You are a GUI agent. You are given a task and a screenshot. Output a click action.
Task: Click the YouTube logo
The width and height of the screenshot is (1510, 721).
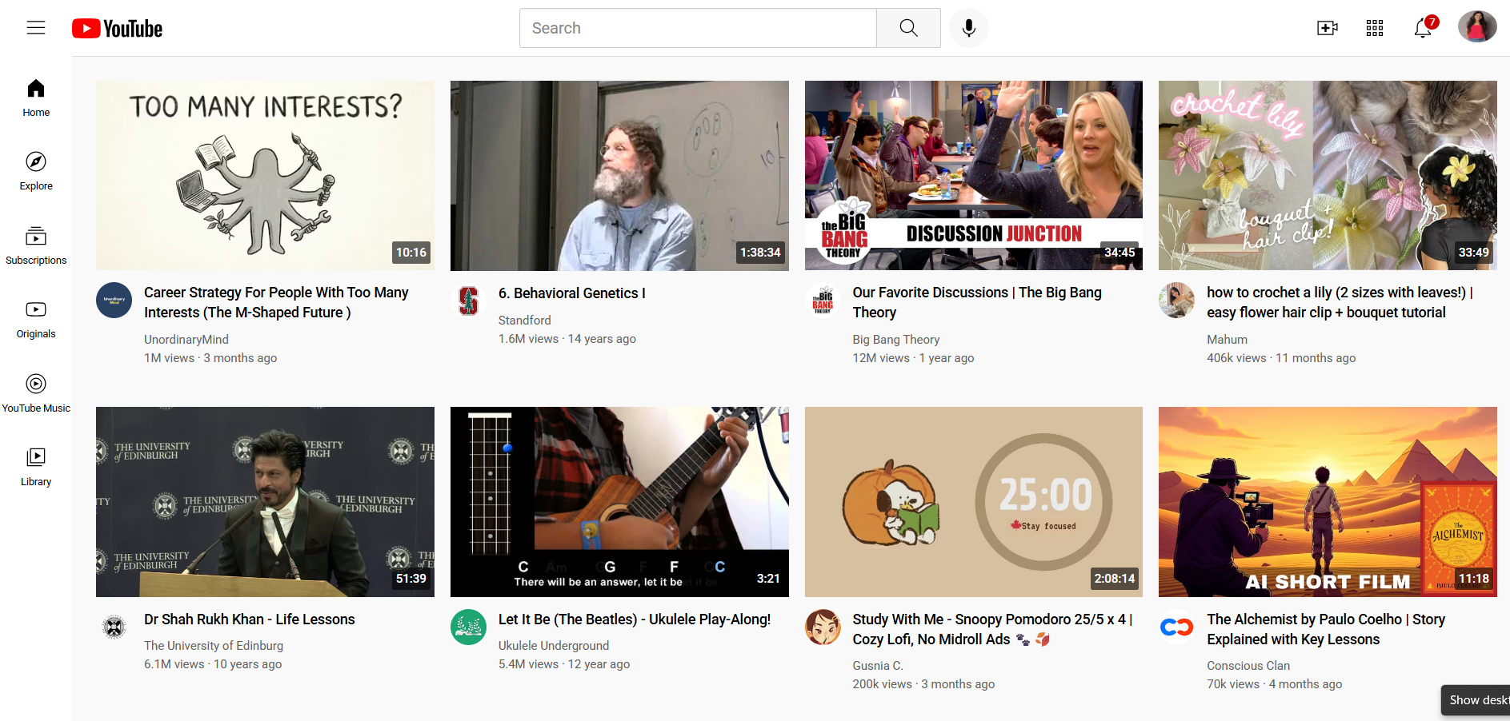[118, 29]
